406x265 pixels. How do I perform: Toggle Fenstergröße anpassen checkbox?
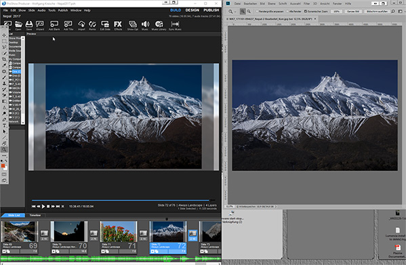257,12
